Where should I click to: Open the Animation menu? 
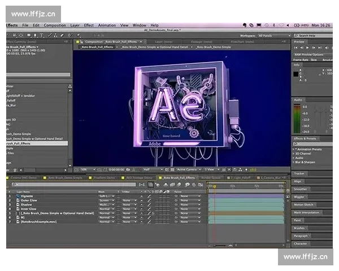pos(107,25)
